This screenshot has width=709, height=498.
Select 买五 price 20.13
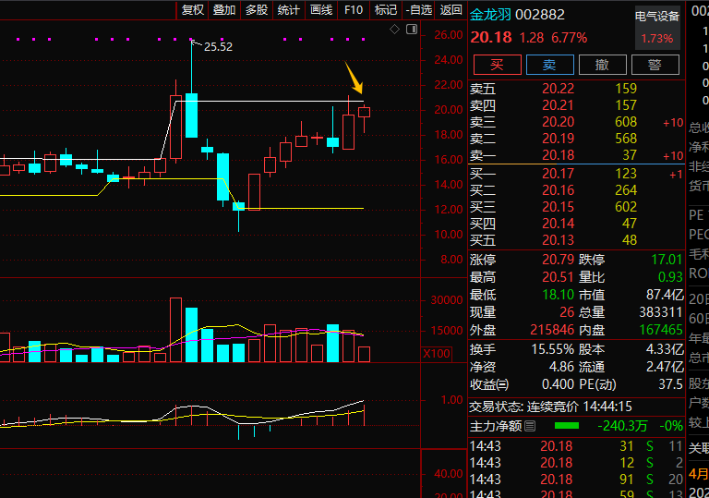point(558,240)
